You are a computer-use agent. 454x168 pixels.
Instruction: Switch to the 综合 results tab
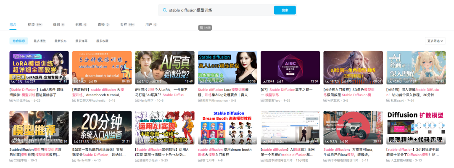coord(13,25)
